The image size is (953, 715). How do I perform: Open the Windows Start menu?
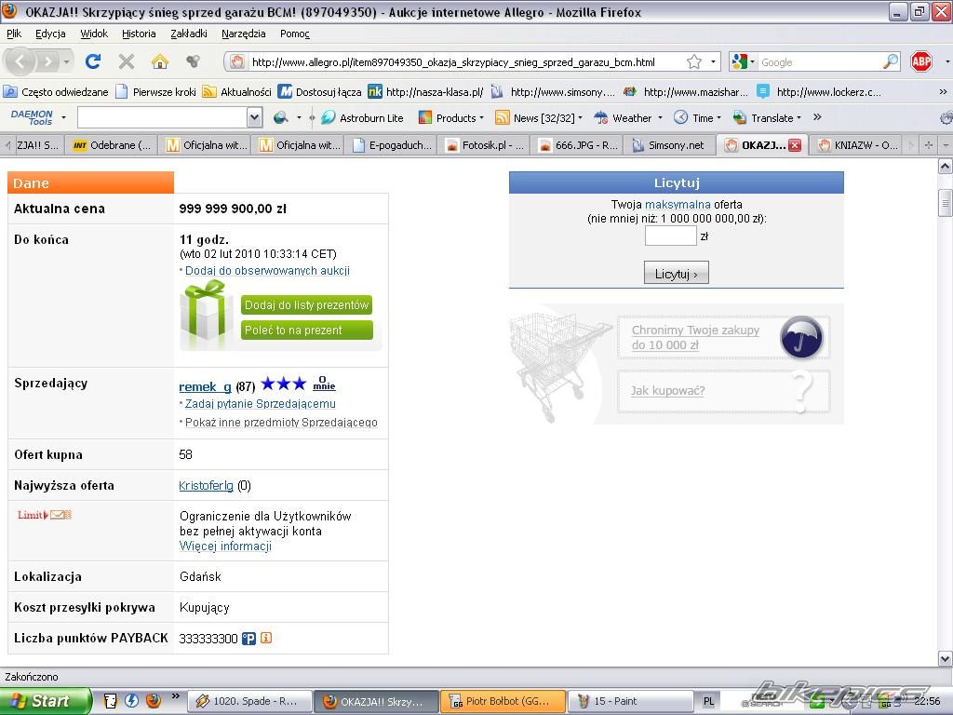pos(45,701)
